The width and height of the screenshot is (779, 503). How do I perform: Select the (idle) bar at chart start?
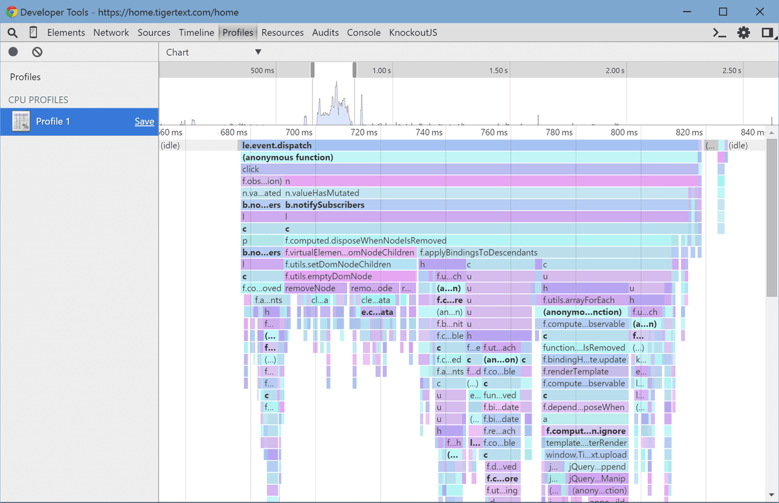199,145
